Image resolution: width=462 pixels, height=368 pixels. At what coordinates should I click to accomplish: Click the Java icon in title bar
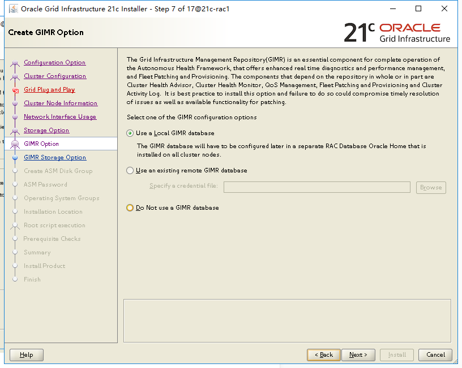pyautogui.click(x=13, y=9)
